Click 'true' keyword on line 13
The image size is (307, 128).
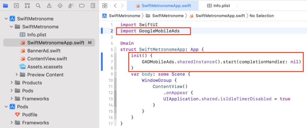285,99
